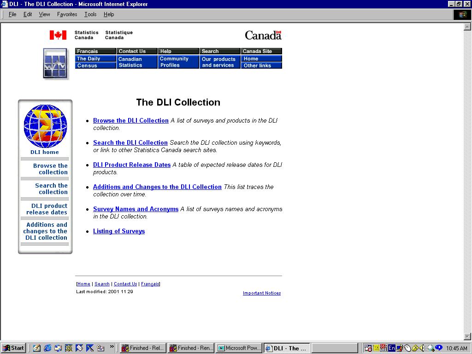Click Contact Us in the top navigation bar

click(137, 51)
